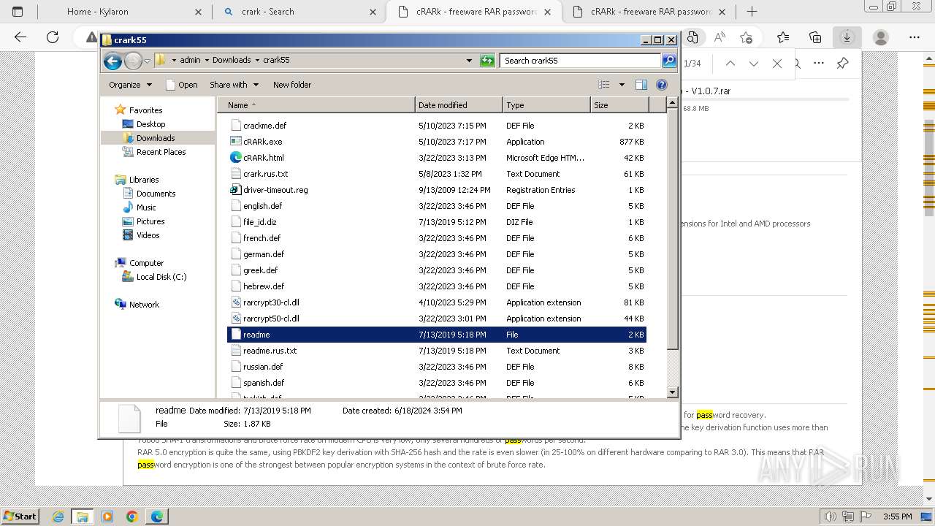The image size is (935, 526).
Task: Pin the downloads panel
Action: coord(842,64)
